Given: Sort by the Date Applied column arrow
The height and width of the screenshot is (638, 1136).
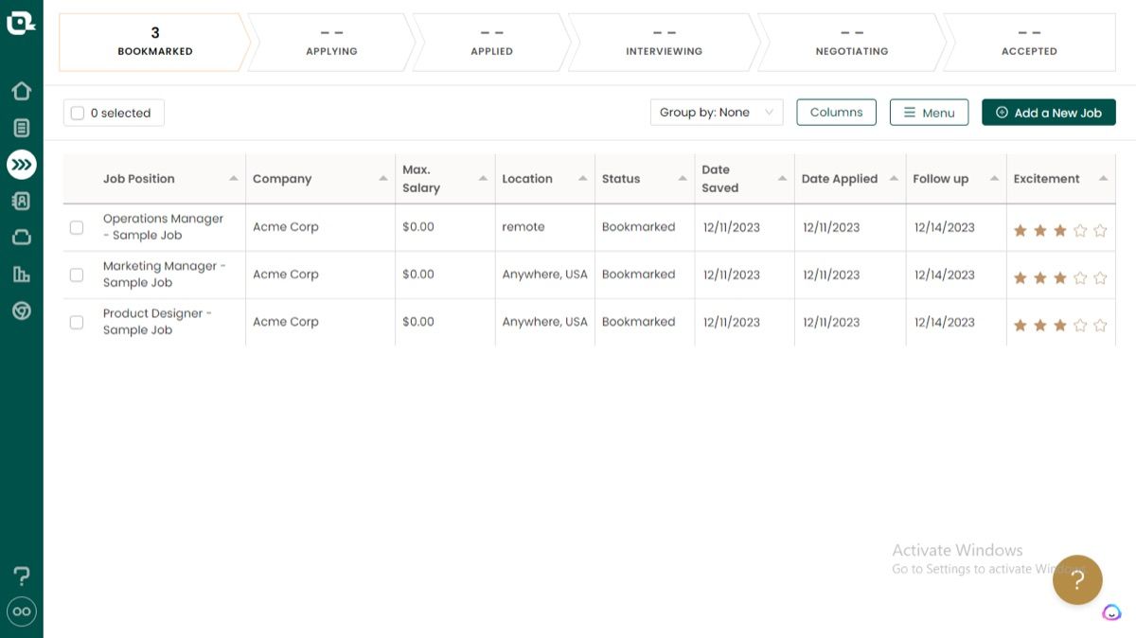Looking at the screenshot, I should tap(894, 179).
